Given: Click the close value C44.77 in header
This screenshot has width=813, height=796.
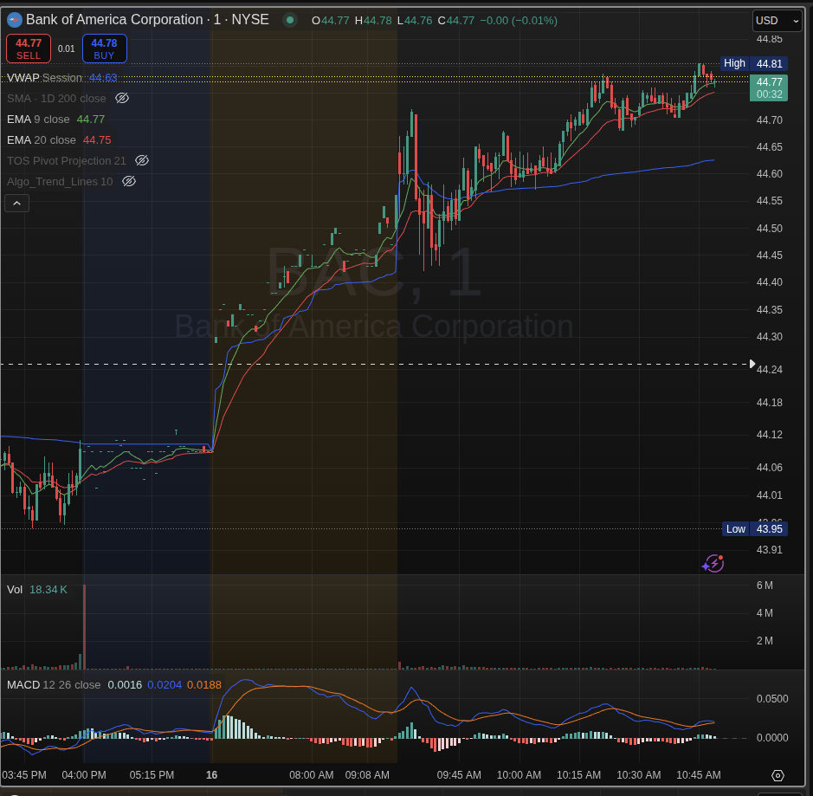Looking at the screenshot, I should (456, 21).
